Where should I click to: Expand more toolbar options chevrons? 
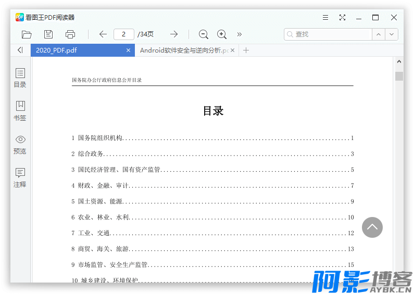(240, 34)
